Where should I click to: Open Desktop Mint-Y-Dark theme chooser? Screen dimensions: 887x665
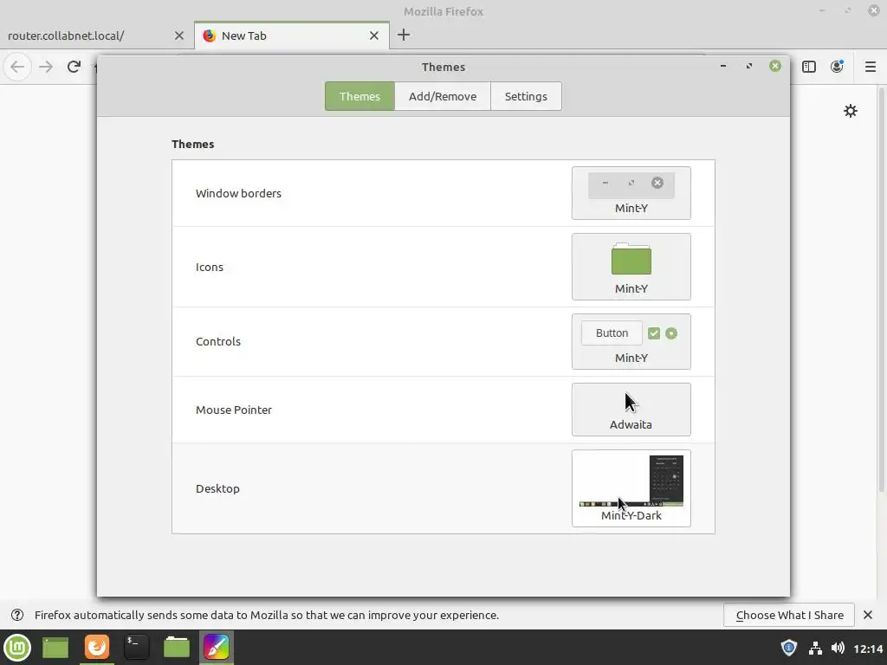click(631, 488)
